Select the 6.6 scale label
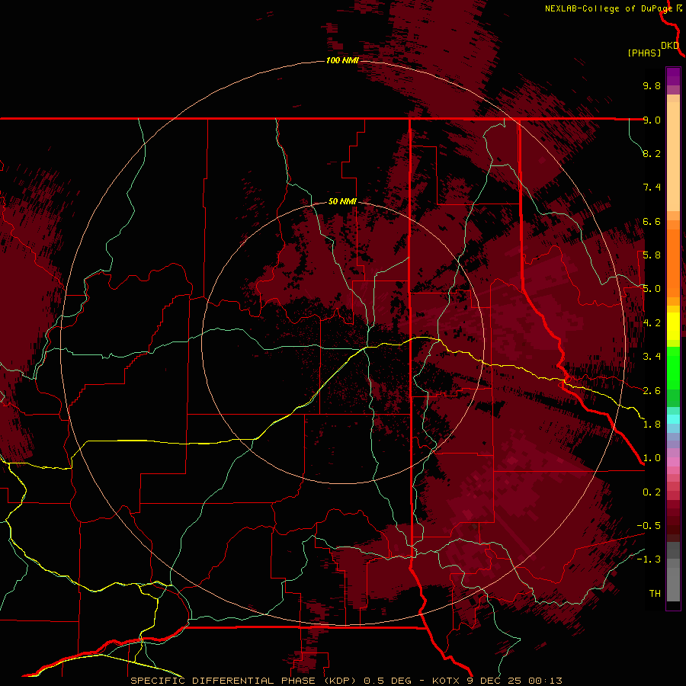Image resolution: width=686 pixels, height=686 pixels. tap(652, 221)
